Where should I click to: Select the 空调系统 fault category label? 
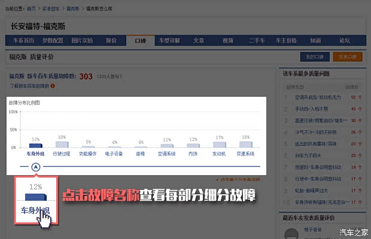click(x=166, y=154)
